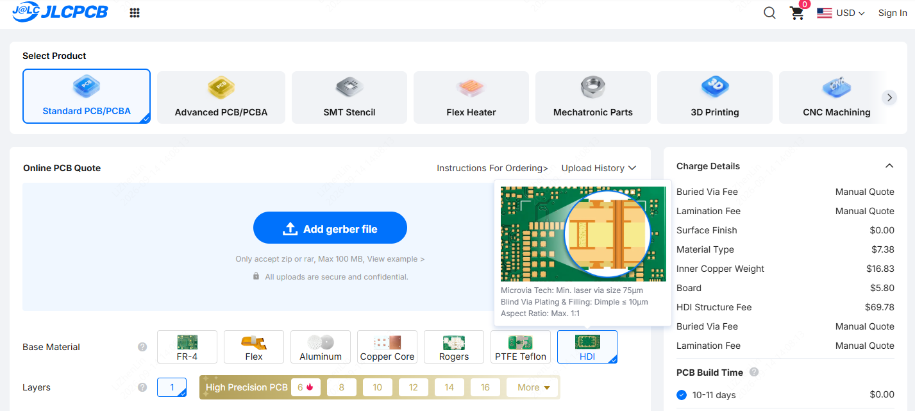915x411 pixels.
Task: Click the PCB Build Time help icon
Action: [x=754, y=372]
